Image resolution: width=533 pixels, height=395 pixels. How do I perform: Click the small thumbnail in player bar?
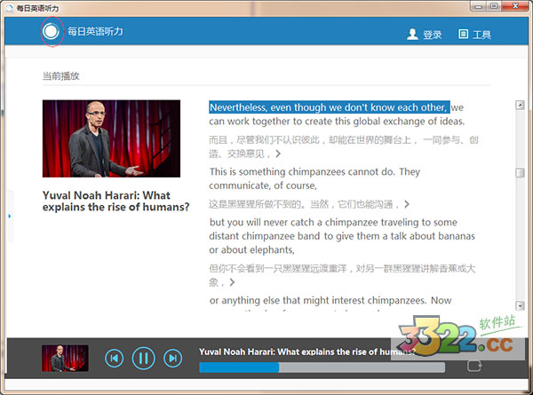(65, 358)
